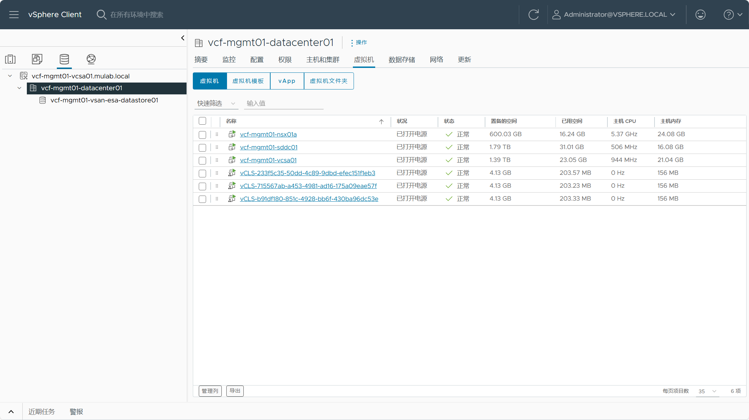This screenshot has height=420, width=749.
Task: Switch to the 配置 tab
Action: [x=257, y=60]
